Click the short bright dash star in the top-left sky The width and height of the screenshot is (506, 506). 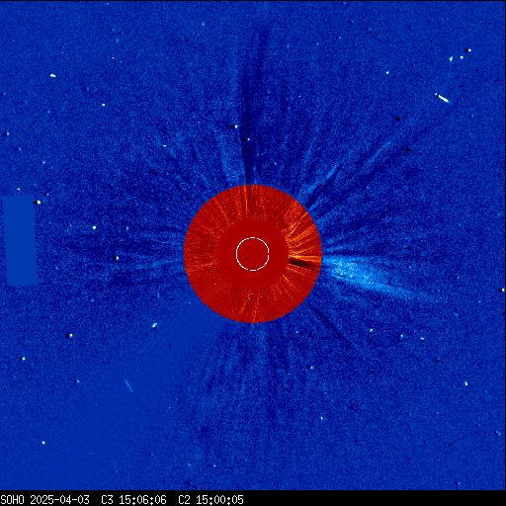[52, 76]
